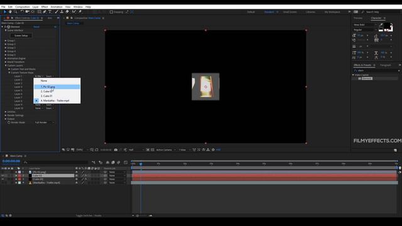This screenshot has height=226, width=402.
Task: Choose 4. Manhattan - Trailer.mp4 option
Action: [57, 100]
